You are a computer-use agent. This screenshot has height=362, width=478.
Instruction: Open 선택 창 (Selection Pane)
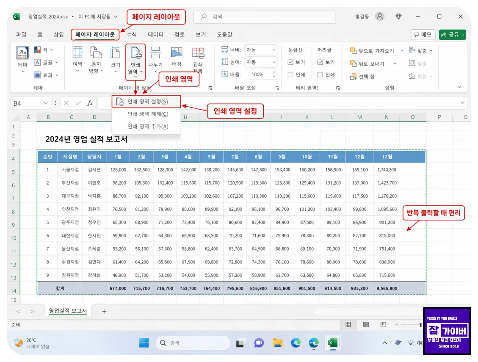coord(362,77)
